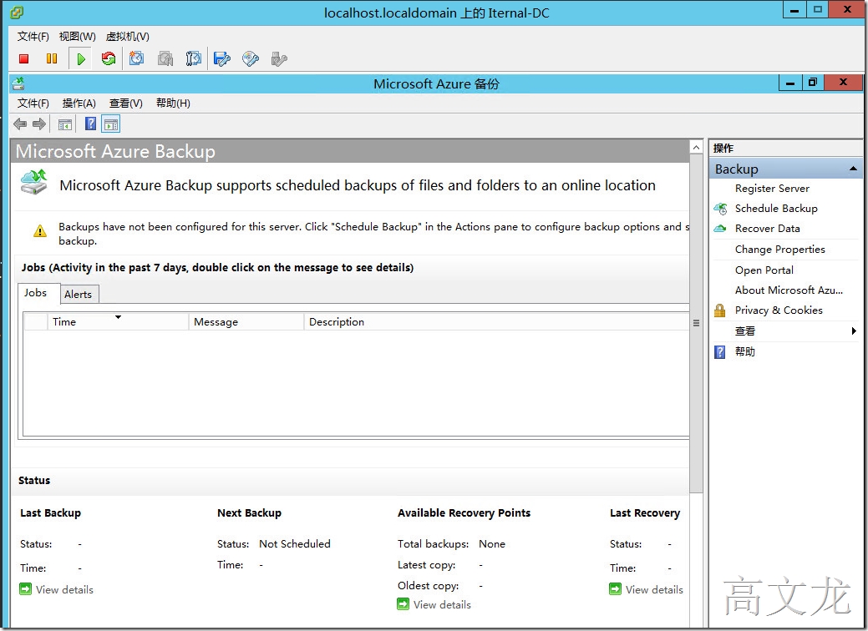The width and height of the screenshot is (868, 631).
Task: Click Last Recovery View details link
Action: coord(654,589)
